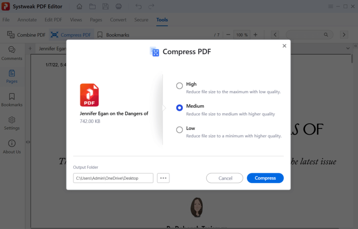Collapse the left sidebar with the arrow handle
Image resolution: width=358 pixels, height=229 pixels.
pyautogui.click(x=28, y=142)
